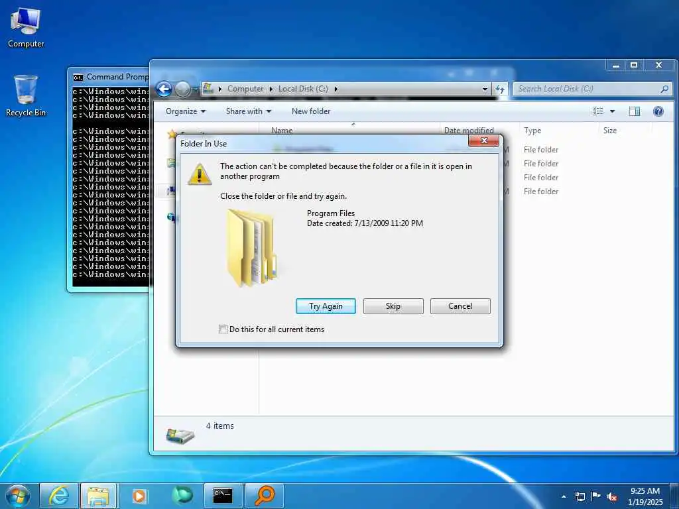Open the address bar history dropdown
This screenshot has width=679, height=509.
pos(485,89)
